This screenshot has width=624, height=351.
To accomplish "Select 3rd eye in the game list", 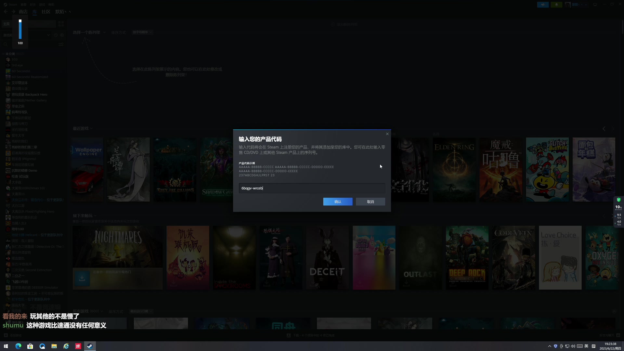I will tap(17, 65).
